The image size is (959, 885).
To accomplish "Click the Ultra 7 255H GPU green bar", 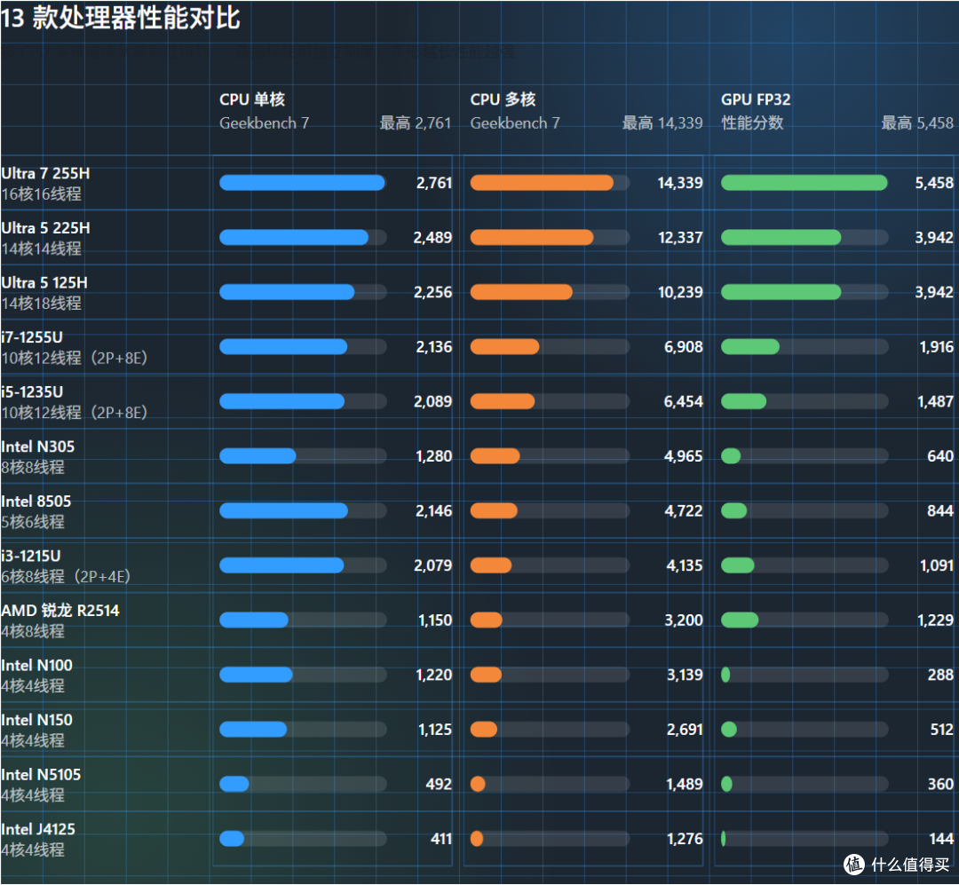I will (x=804, y=183).
